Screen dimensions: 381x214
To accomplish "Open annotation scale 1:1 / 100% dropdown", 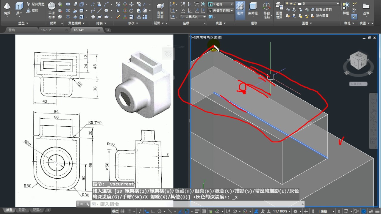I will [282, 211].
